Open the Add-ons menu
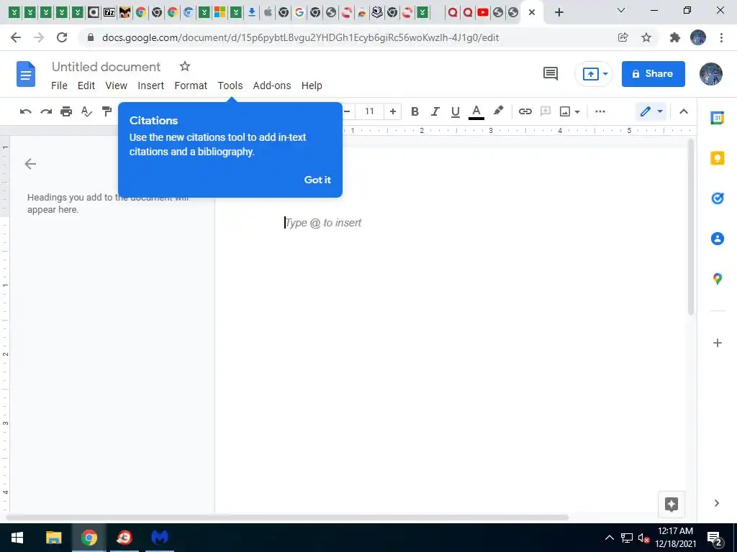Screen dimensions: 737x552 [x=272, y=86]
